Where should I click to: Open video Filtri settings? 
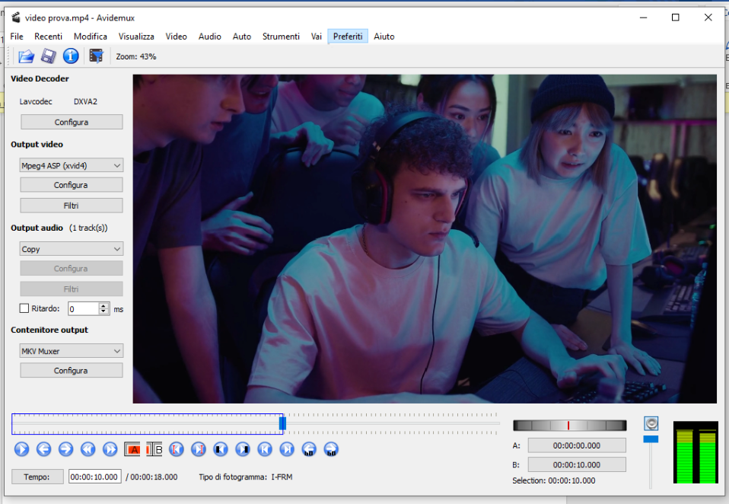point(71,205)
